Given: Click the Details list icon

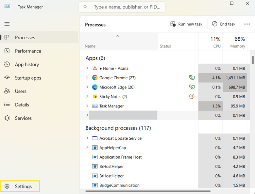Looking at the screenshot, I should [x=7, y=104].
